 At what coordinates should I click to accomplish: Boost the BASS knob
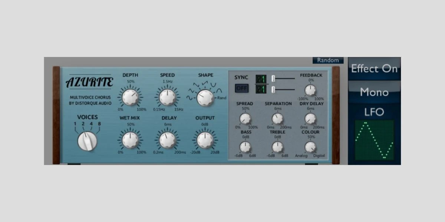245,147
